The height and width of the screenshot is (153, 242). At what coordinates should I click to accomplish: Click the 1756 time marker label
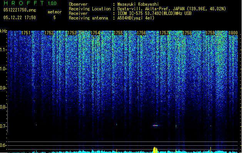click(141, 33)
